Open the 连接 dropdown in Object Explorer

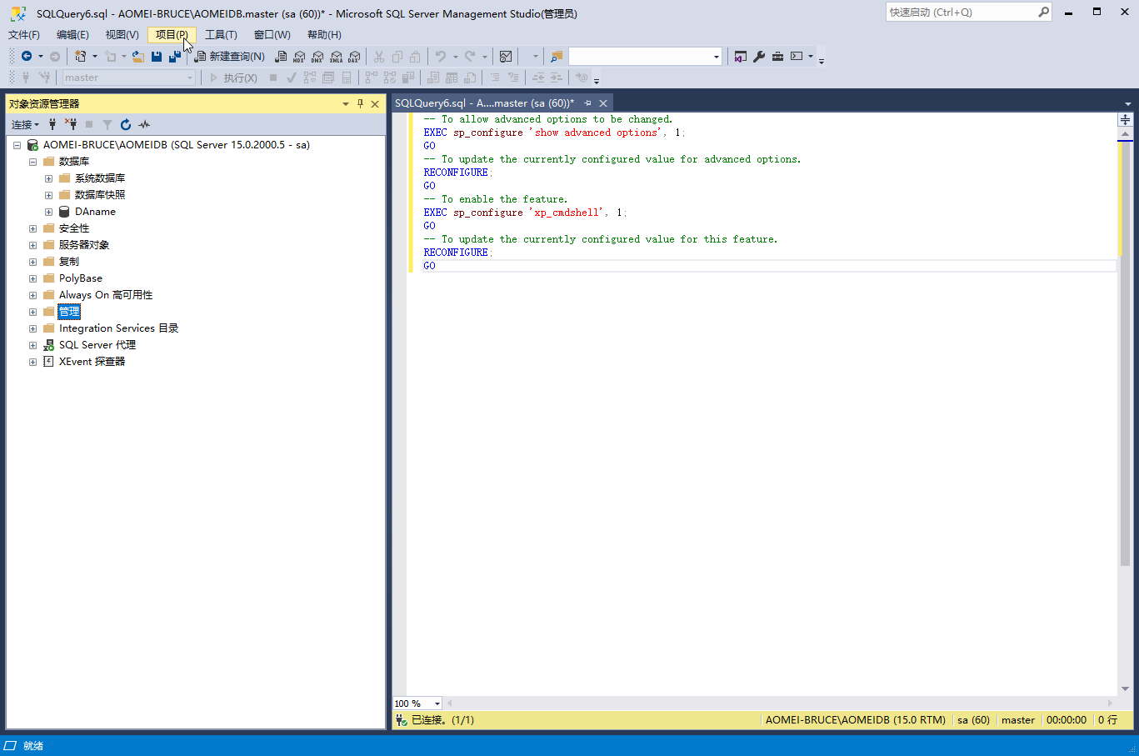(x=25, y=125)
